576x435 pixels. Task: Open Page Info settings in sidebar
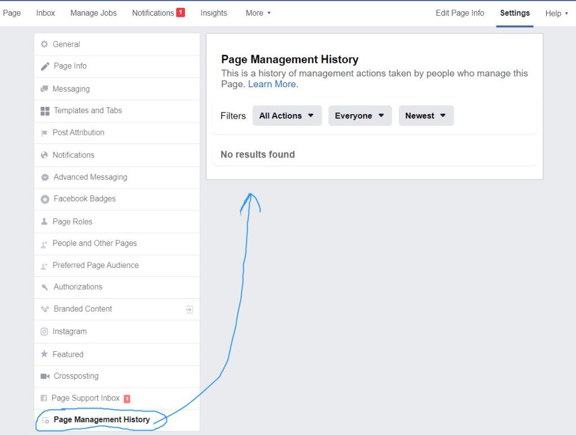pos(117,66)
